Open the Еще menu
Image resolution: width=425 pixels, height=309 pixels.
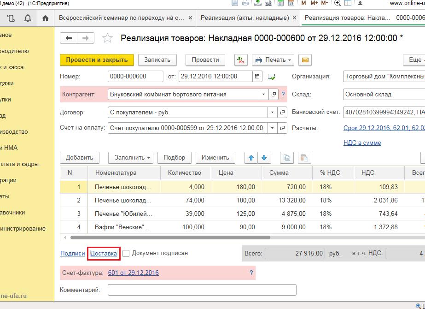click(415, 60)
